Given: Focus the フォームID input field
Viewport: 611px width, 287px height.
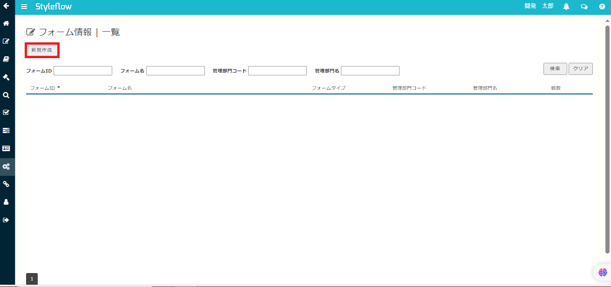Looking at the screenshot, I should pyautogui.click(x=83, y=71).
